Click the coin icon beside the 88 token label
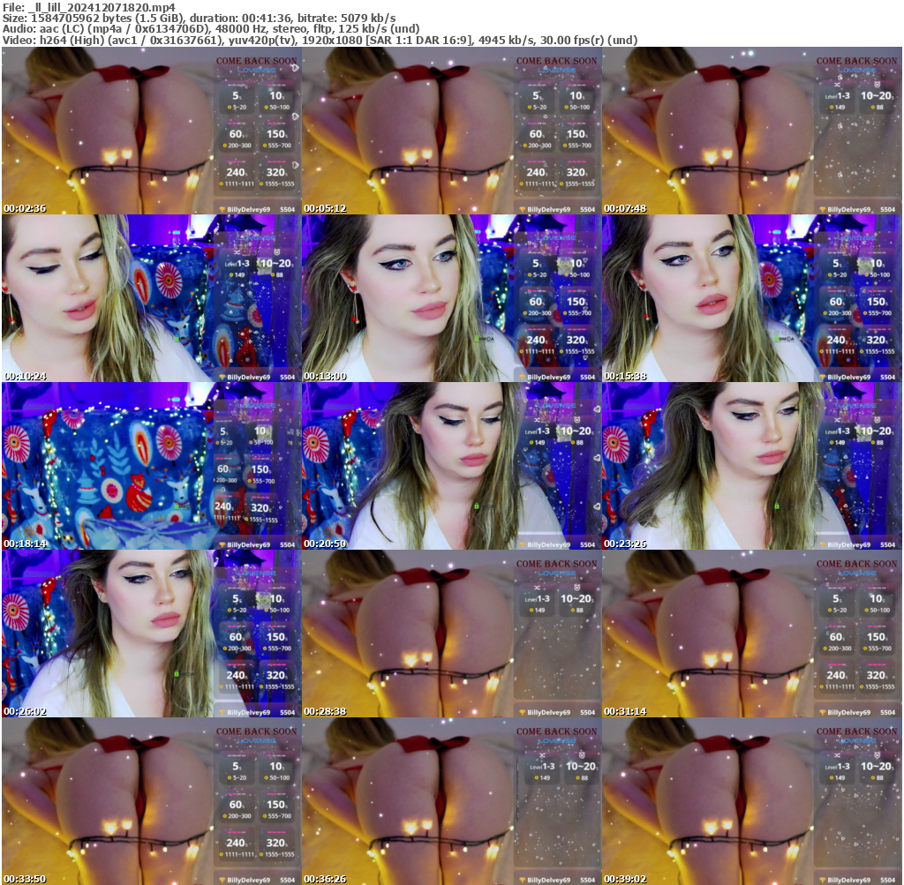 pyautogui.click(x=873, y=107)
